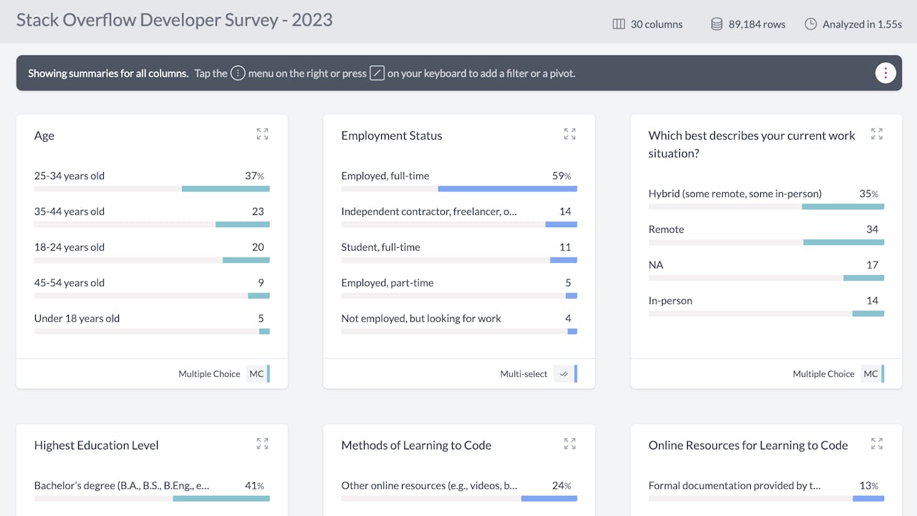The image size is (917, 516).
Task: Expand the Online Resources for Learning card
Action: 876,444
